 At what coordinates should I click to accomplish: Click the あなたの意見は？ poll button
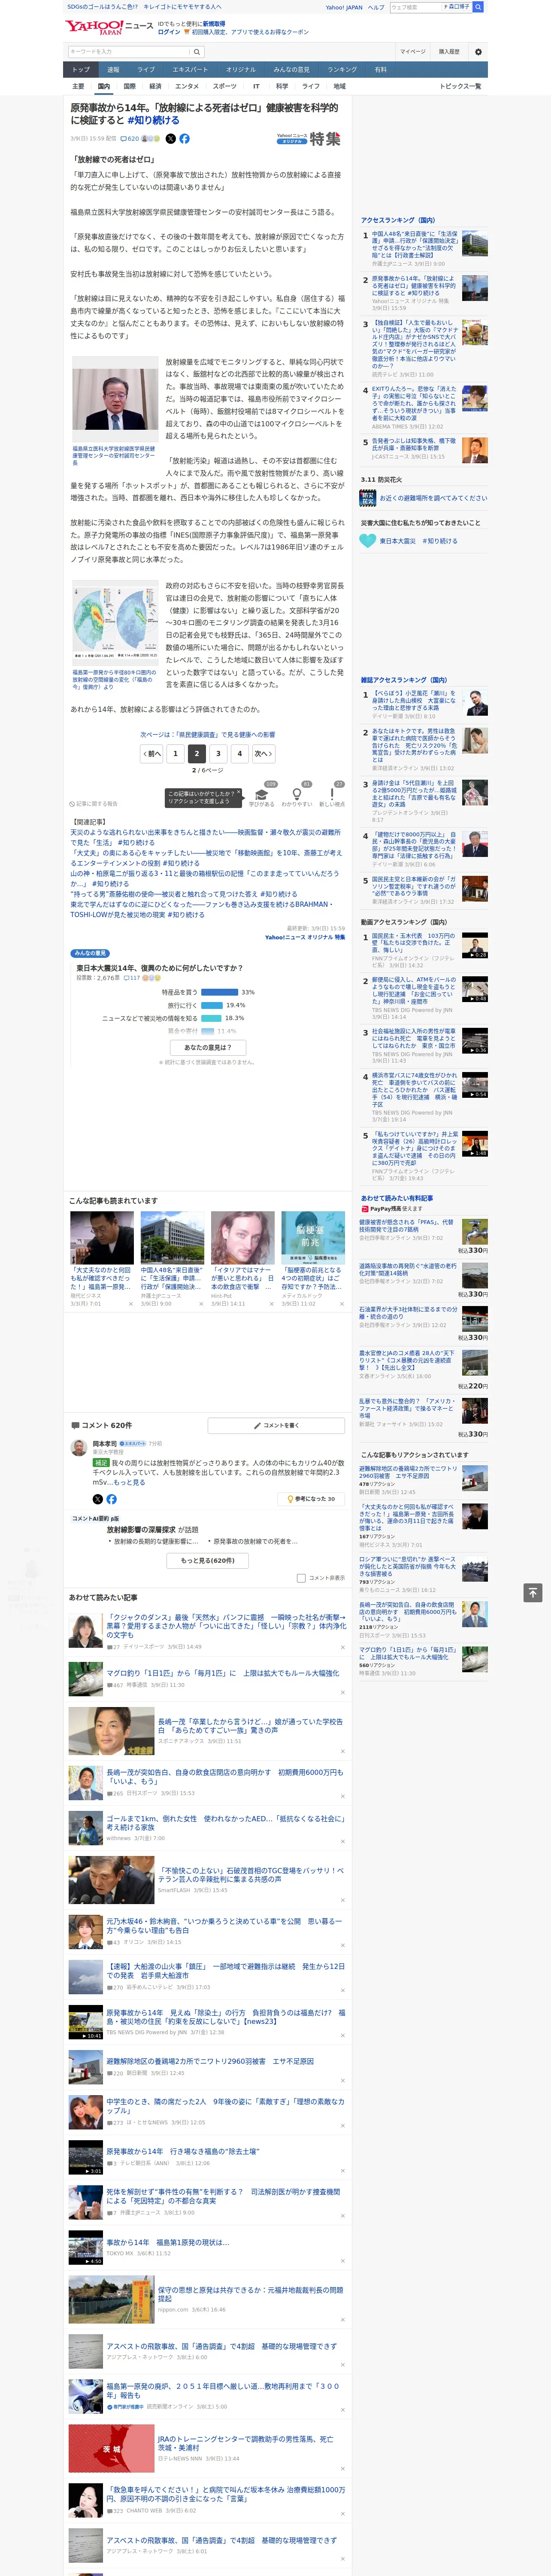click(208, 1047)
